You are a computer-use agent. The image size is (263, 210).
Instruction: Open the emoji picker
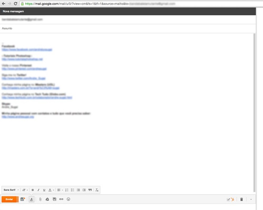tap(68, 199)
